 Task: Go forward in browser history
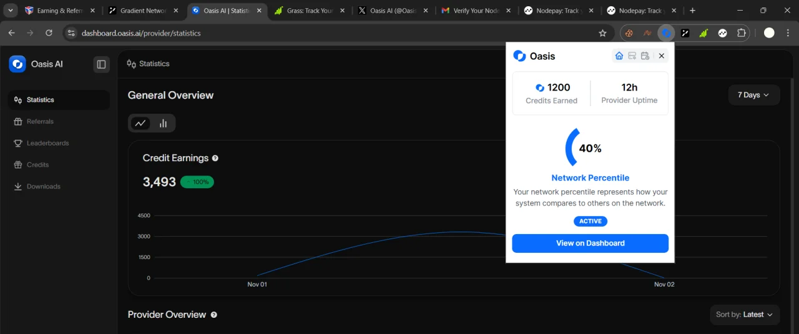click(x=30, y=33)
